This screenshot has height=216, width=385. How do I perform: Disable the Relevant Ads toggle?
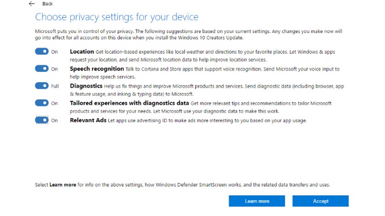tap(42, 120)
